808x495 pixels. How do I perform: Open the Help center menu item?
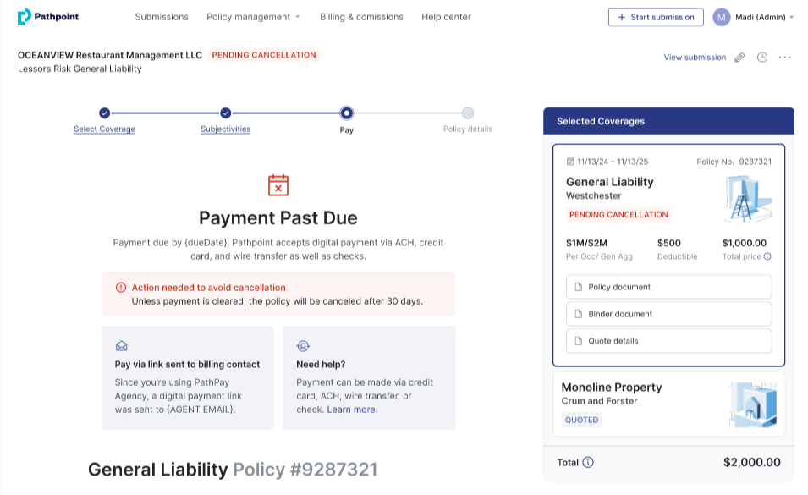(x=446, y=17)
